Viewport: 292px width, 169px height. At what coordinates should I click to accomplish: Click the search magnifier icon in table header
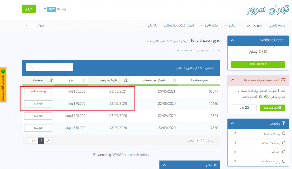[31, 67]
